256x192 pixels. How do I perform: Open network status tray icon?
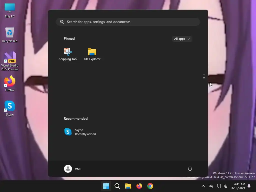[219, 186]
